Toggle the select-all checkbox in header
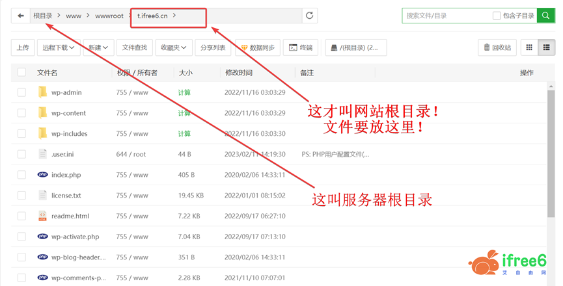The height and width of the screenshot is (286, 563). pyautogui.click(x=22, y=73)
